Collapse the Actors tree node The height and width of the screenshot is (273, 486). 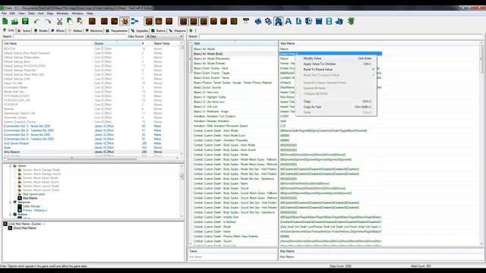click(x=10, y=166)
